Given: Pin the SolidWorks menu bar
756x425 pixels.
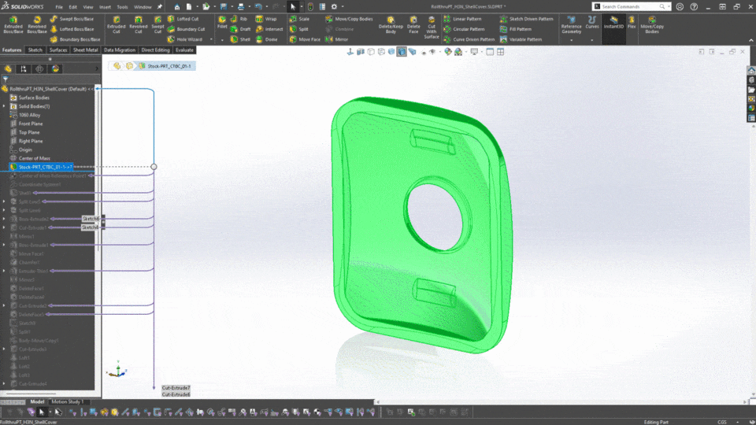Looking at the screenshot, I should pos(160,6).
